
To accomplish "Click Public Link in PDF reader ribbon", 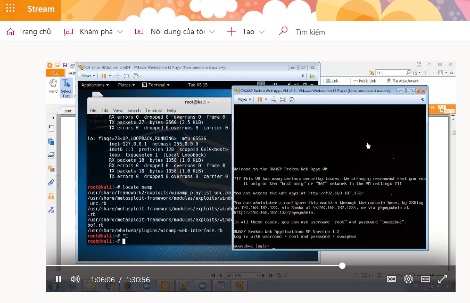I will [x=365, y=81].
